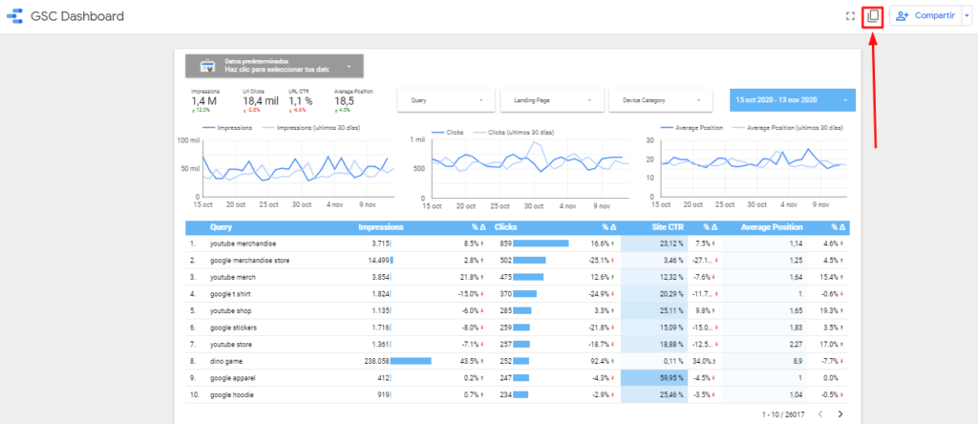978x424 pixels.
Task: Select the 'dino game' query row
Action: 517,362
